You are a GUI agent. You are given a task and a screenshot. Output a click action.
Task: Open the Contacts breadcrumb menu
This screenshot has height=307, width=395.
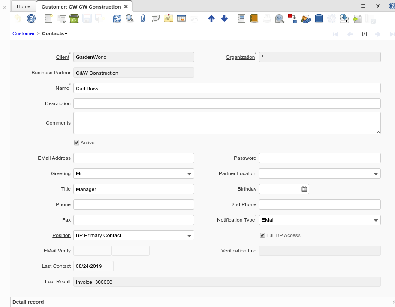coord(55,33)
